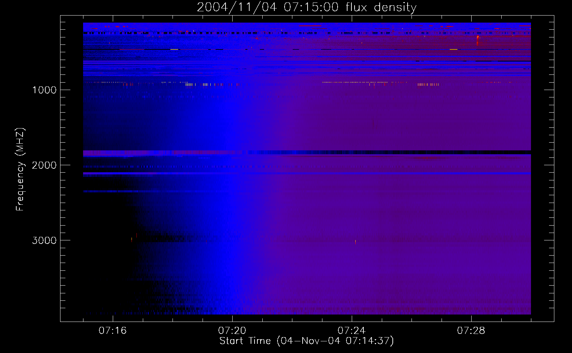Click the 2000 frequency tick label
The width and height of the screenshot is (572, 353).
click(45, 165)
